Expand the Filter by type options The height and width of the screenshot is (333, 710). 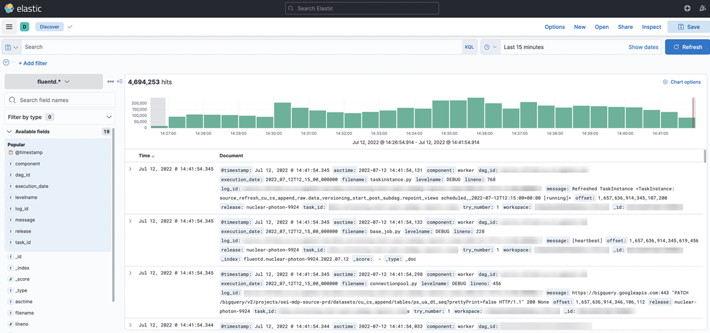click(x=60, y=117)
